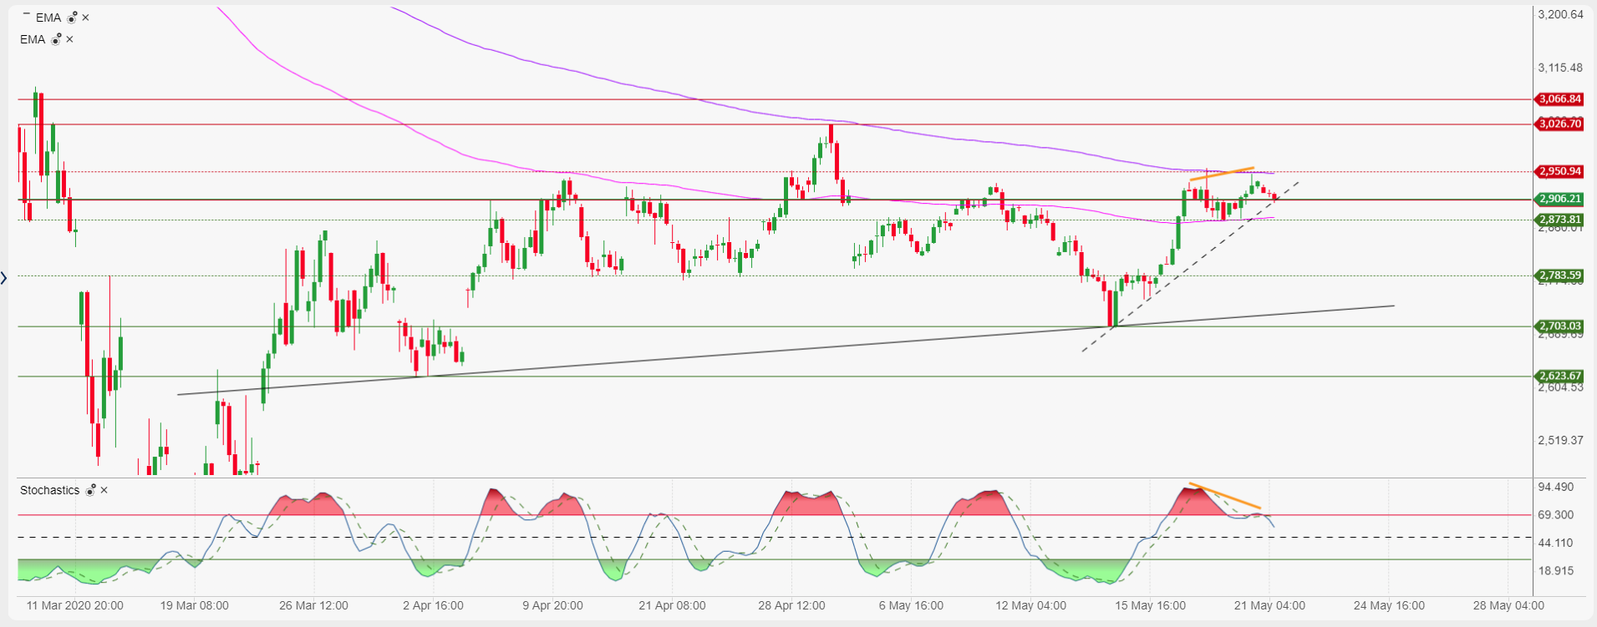The width and height of the screenshot is (1597, 627).
Task: Open settings gear of the top EMA indicator
Action: click(x=72, y=18)
